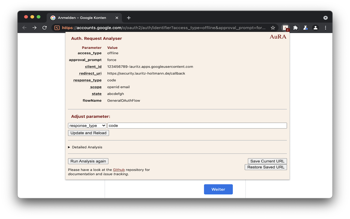Click the AuRA logo in the popup
Screen dimensions: 350x219
(278, 37)
